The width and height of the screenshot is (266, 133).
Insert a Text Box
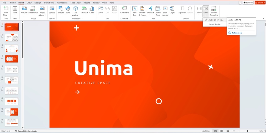135,11
